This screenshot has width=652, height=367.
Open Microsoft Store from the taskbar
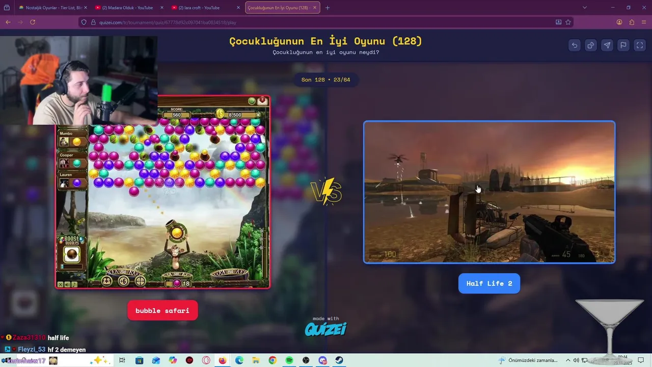pos(139,360)
